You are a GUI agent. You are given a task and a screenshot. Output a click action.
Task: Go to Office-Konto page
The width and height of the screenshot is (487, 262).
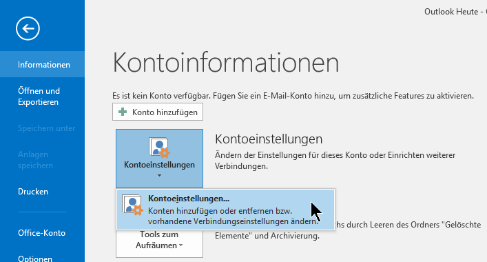point(42,233)
